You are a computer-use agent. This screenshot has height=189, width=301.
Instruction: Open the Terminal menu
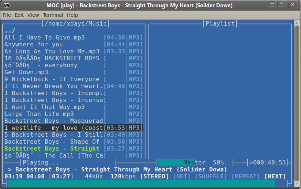[x=53, y=15]
